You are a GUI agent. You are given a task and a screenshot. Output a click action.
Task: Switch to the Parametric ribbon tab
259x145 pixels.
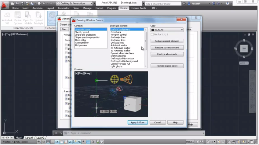click(64, 8)
